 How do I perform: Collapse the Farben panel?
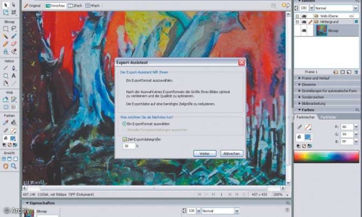tap(299, 110)
